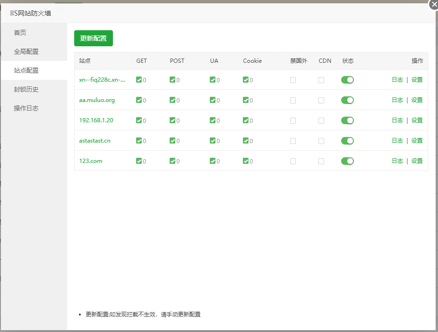Open the 封锁历史 tab

click(34, 89)
